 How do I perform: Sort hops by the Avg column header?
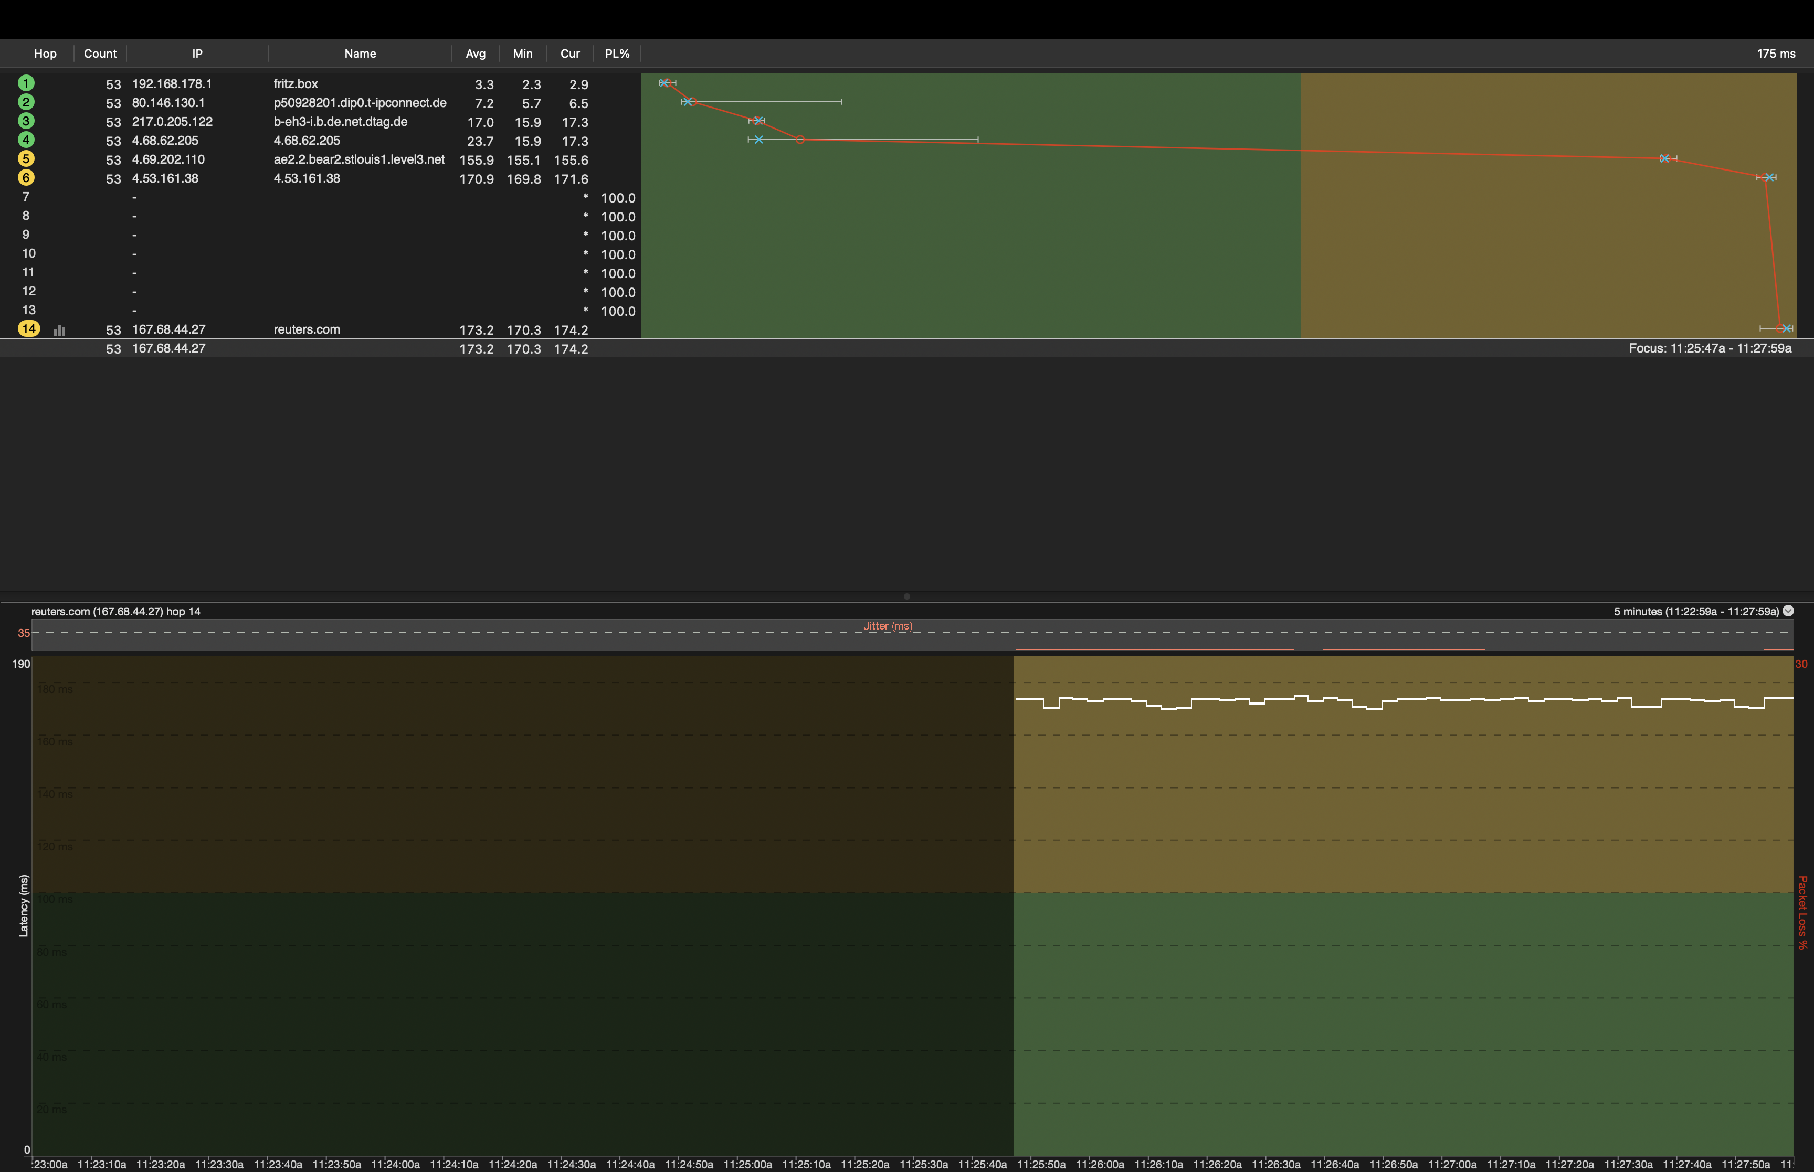476,54
